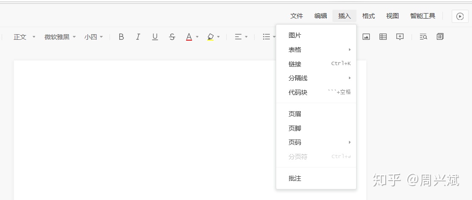Select 批注 from insert menu
The height and width of the screenshot is (200, 472).
point(316,178)
